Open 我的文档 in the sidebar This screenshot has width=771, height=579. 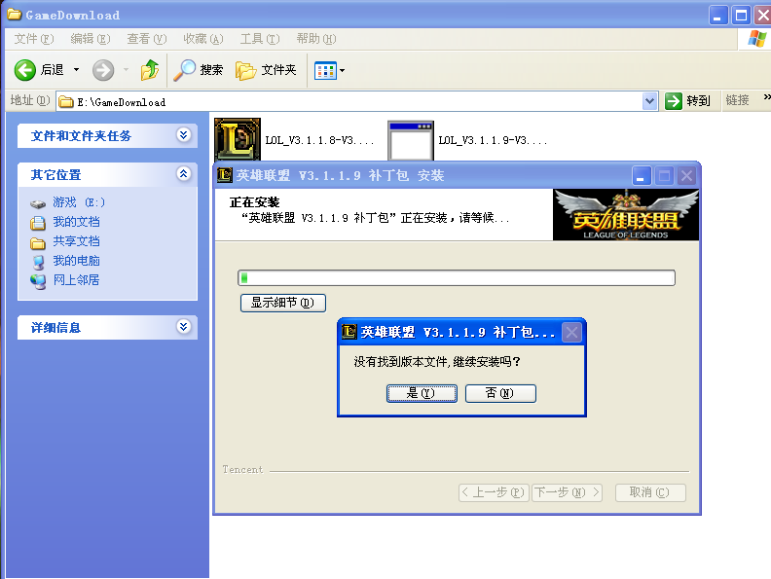click(75, 222)
